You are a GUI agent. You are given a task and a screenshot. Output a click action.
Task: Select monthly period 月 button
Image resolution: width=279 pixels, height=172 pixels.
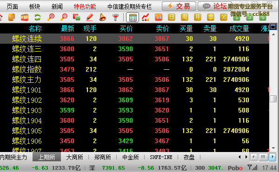tap(198, 17)
